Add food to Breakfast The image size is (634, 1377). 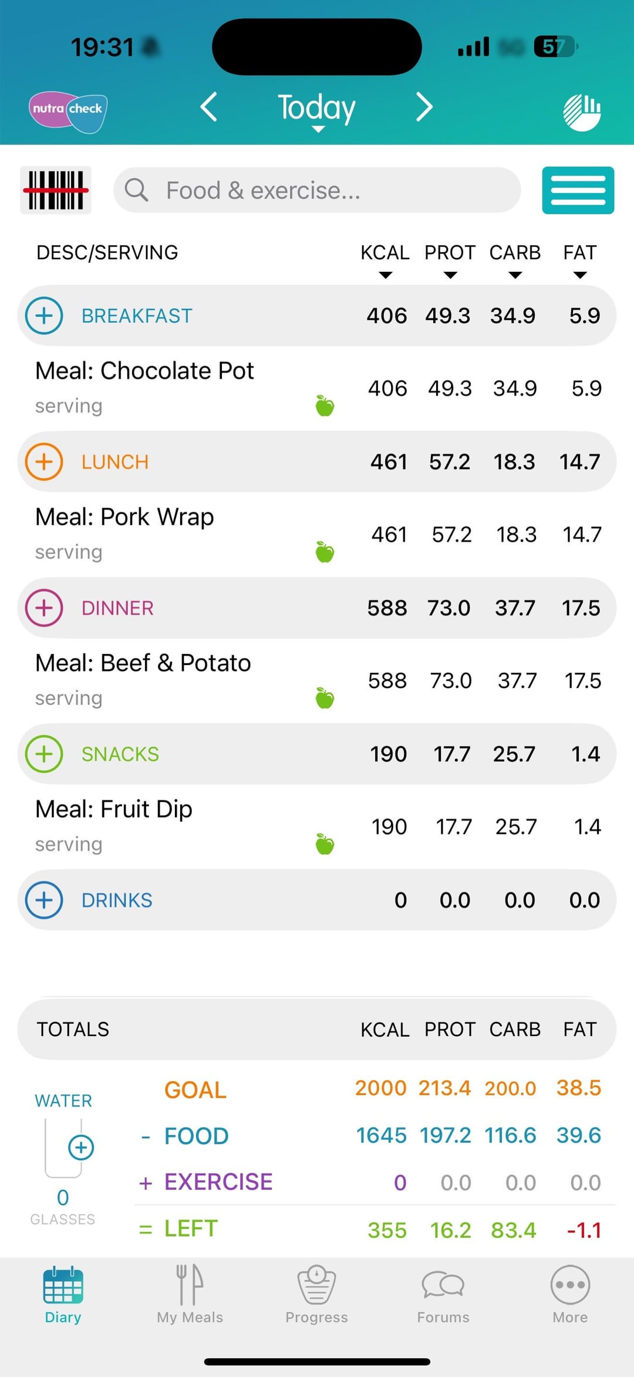pyautogui.click(x=44, y=316)
